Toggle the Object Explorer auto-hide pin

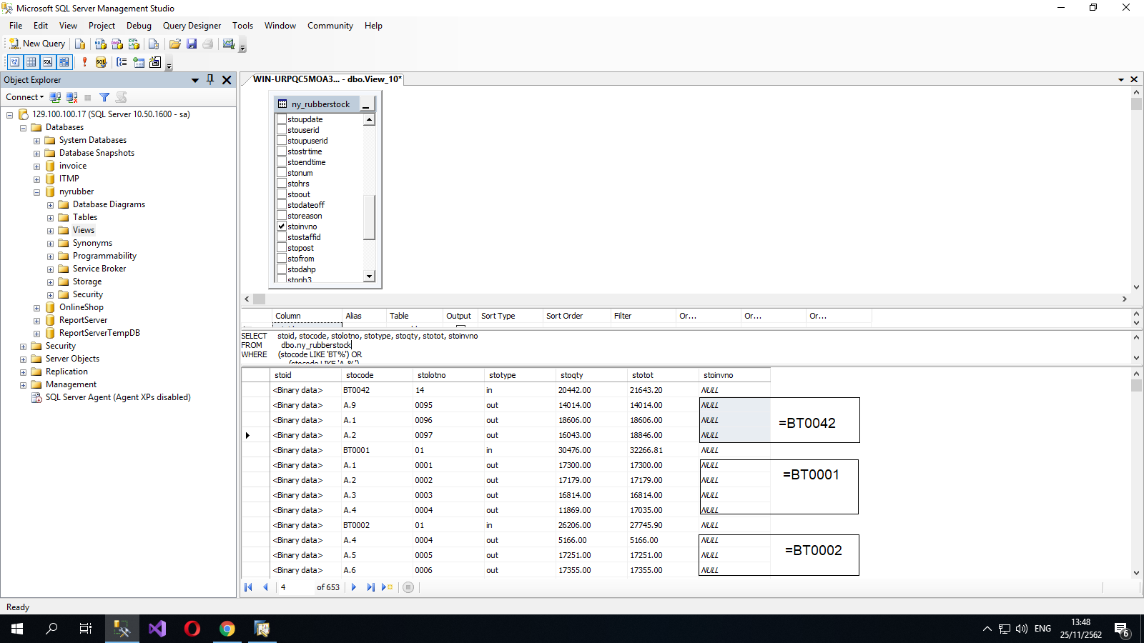pos(210,79)
